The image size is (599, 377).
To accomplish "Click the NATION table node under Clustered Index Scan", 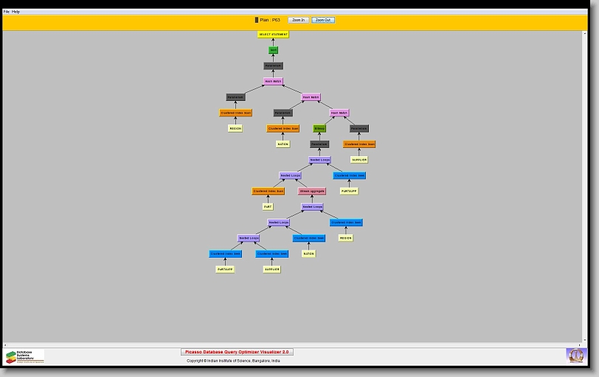I will click(283, 144).
